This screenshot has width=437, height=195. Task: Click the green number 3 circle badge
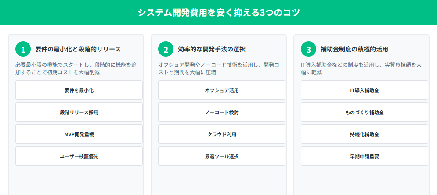coord(308,49)
